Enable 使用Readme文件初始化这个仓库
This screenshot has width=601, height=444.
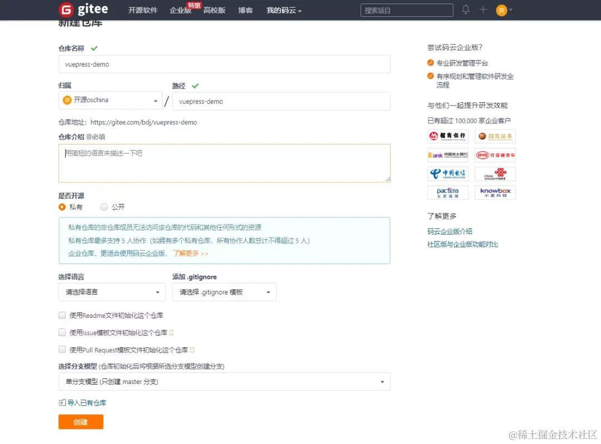pyautogui.click(x=62, y=315)
